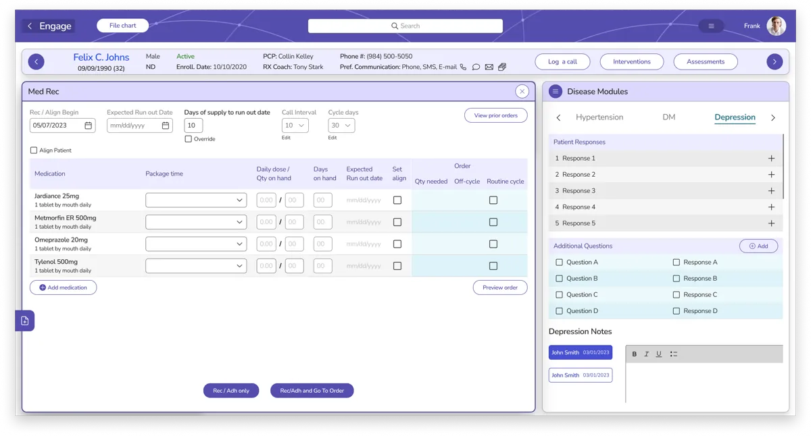Click the Rec / Adh only button

click(231, 391)
